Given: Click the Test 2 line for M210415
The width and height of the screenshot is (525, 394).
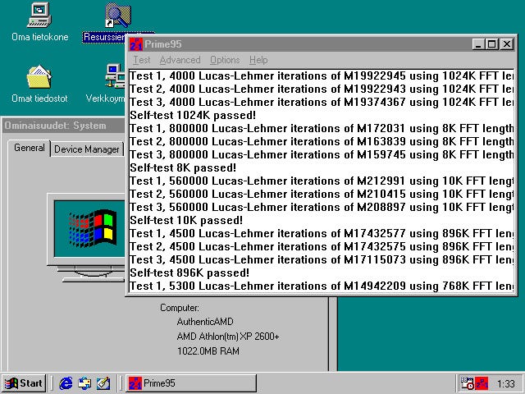Looking at the screenshot, I should [x=322, y=194].
